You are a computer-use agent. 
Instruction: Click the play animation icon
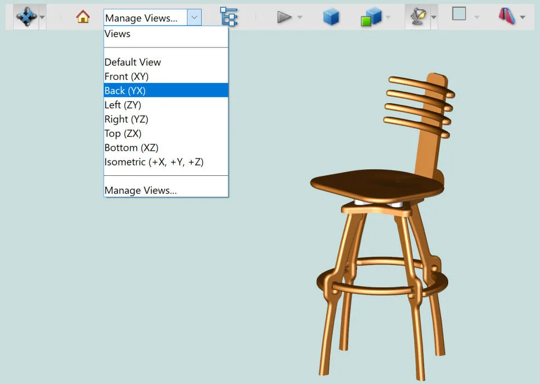(284, 17)
